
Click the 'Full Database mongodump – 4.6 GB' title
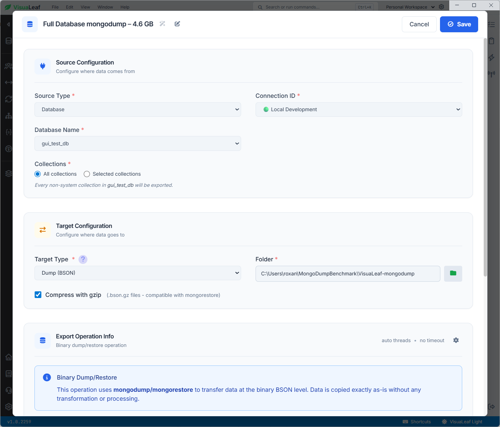(98, 24)
